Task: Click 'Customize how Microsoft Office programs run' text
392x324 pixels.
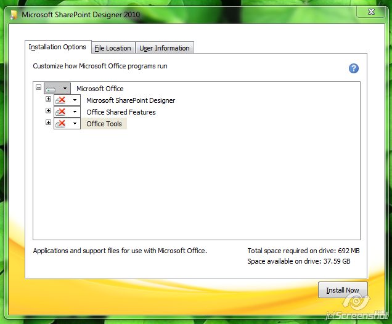Action: point(100,66)
